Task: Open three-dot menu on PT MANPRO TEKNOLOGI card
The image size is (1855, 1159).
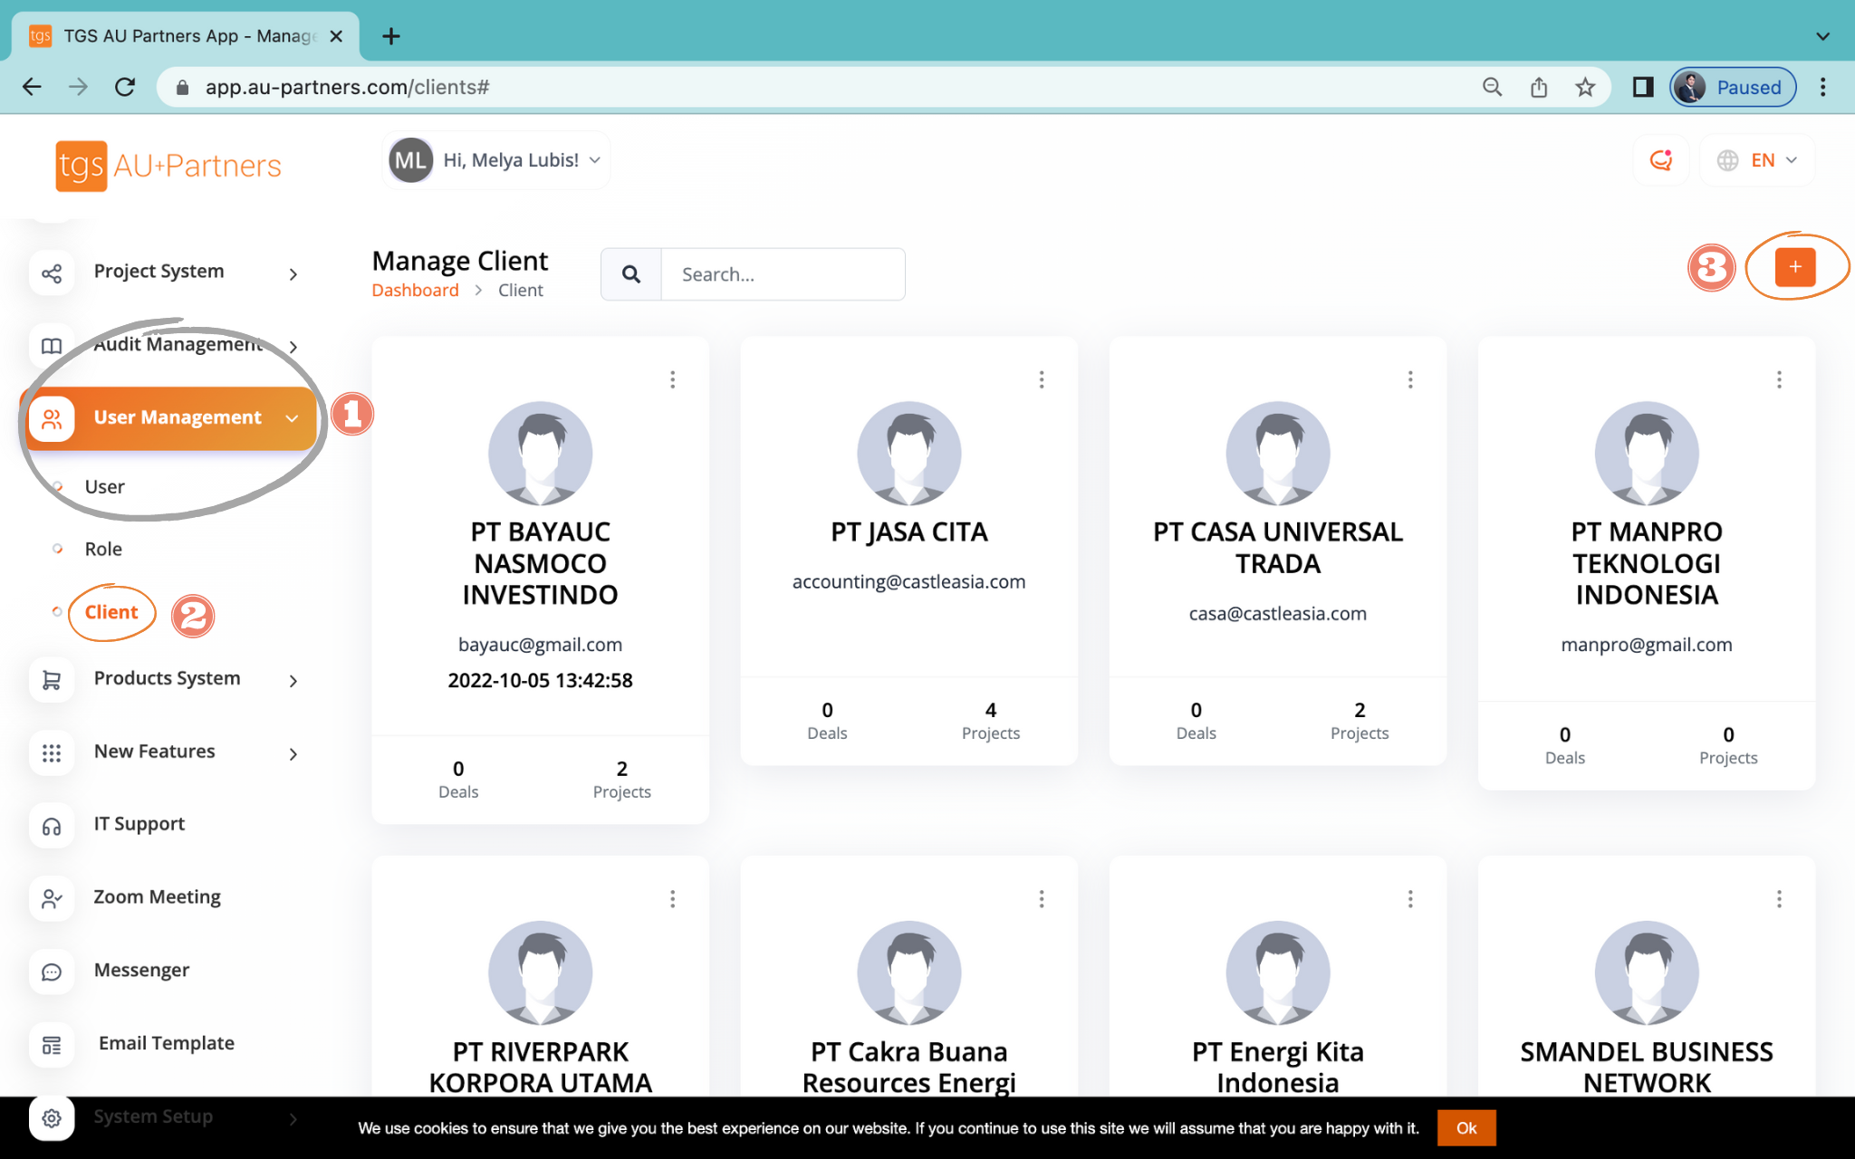Action: (x=1779, y=379)
